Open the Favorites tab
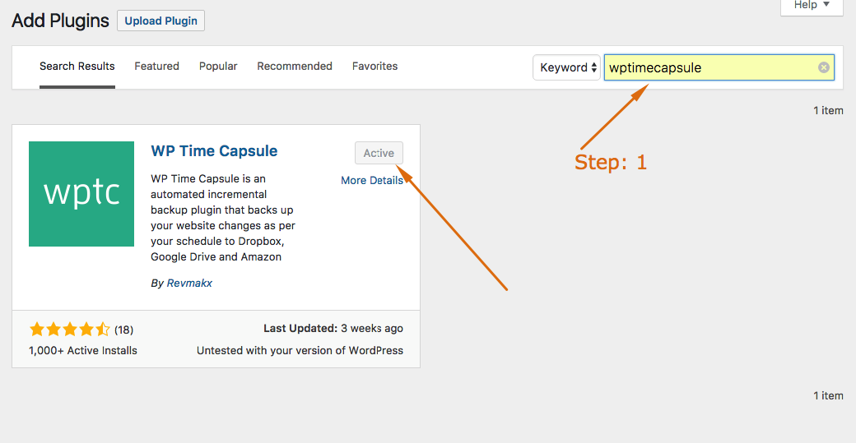This screenshot has width=856, height=443. point(374,67)
